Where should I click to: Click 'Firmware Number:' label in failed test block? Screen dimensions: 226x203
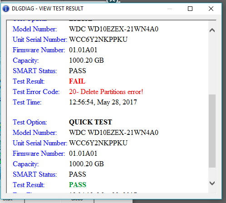tap(39, 50)
